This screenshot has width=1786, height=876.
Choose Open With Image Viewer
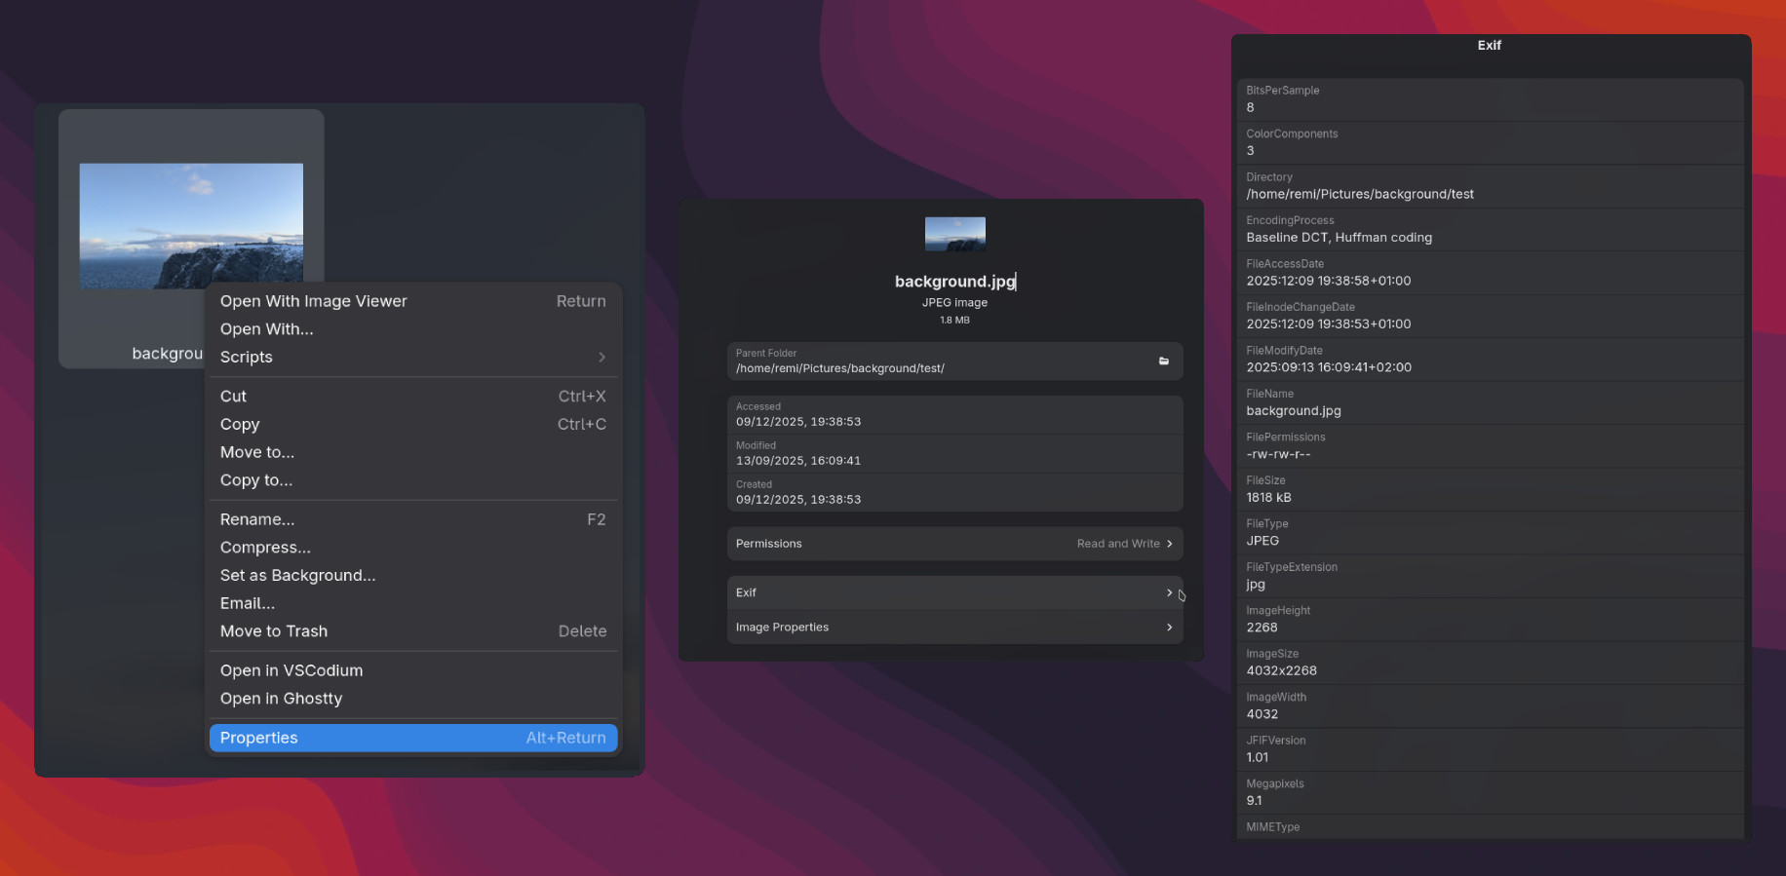412,301
